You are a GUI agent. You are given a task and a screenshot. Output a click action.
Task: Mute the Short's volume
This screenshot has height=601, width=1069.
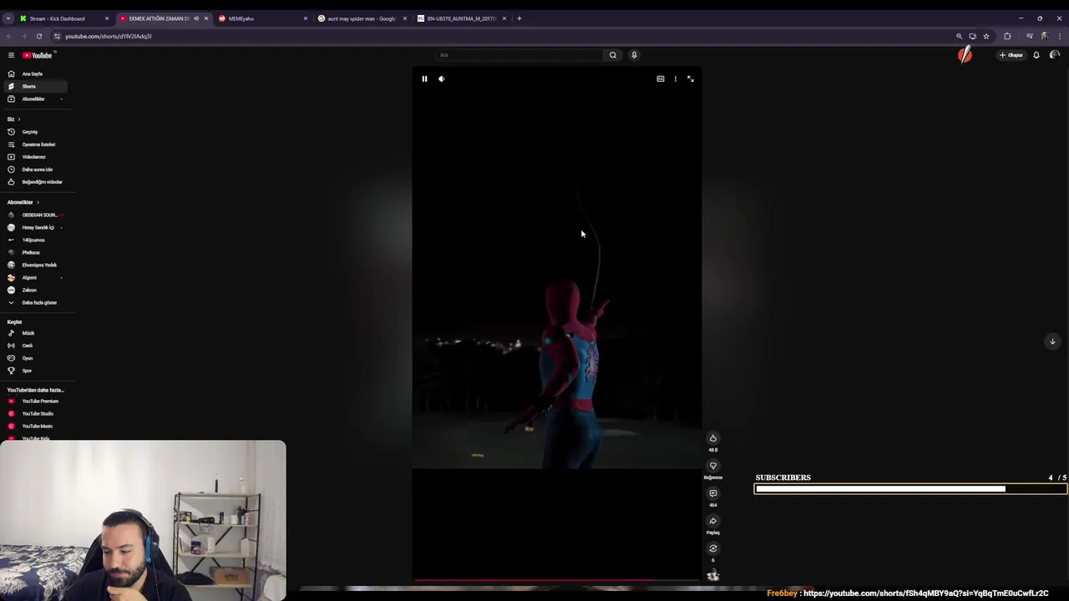(x=442, y=78)
